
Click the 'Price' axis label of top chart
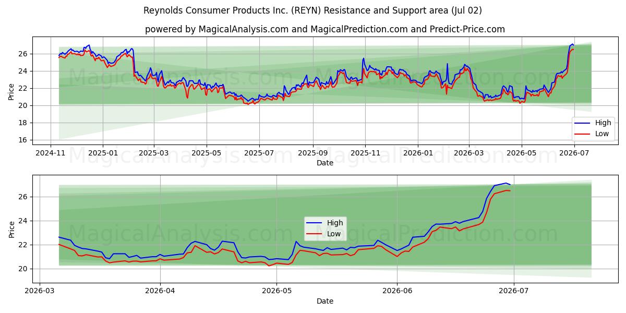11,91
